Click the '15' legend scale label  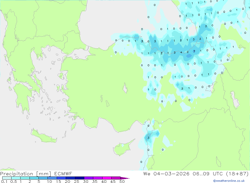[x=58, y=182]
